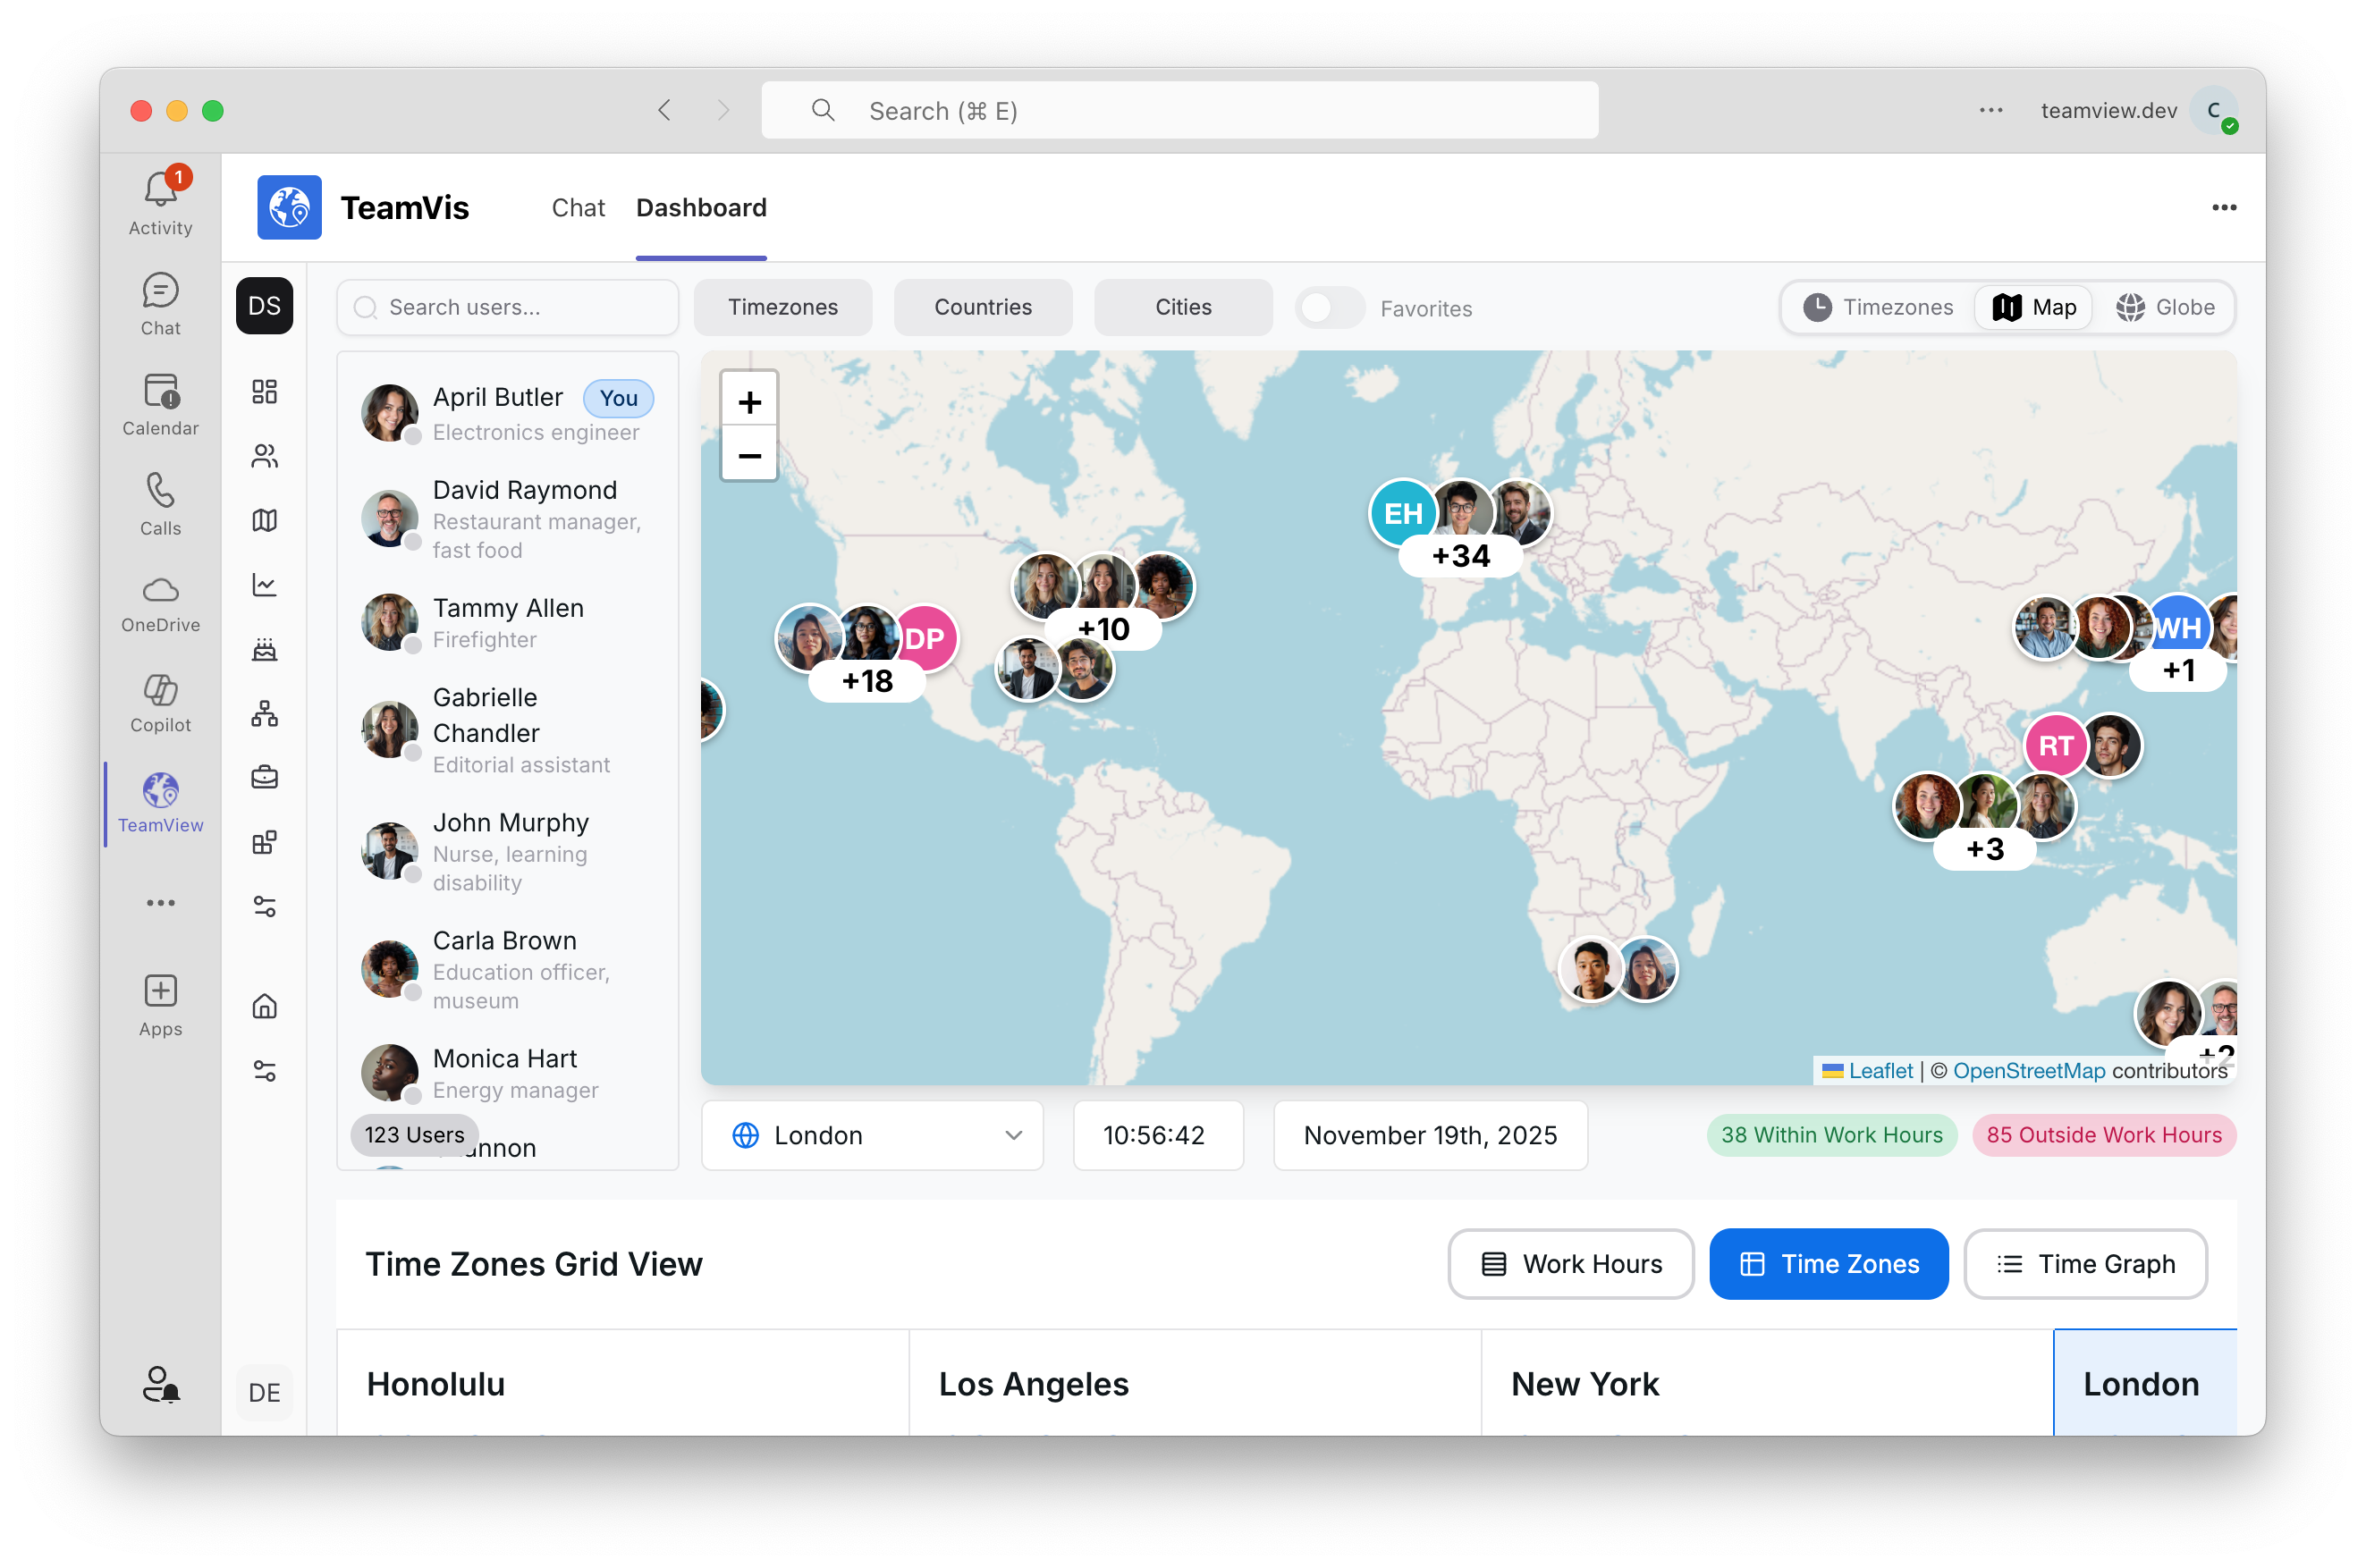Open the Timezones filter dropdown
The image size is (2366, 1568).
tap(783, 307)
